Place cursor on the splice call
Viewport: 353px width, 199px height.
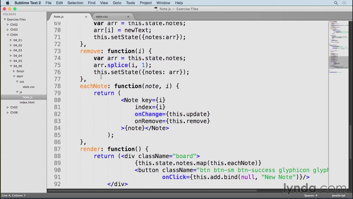click(117, 65)
